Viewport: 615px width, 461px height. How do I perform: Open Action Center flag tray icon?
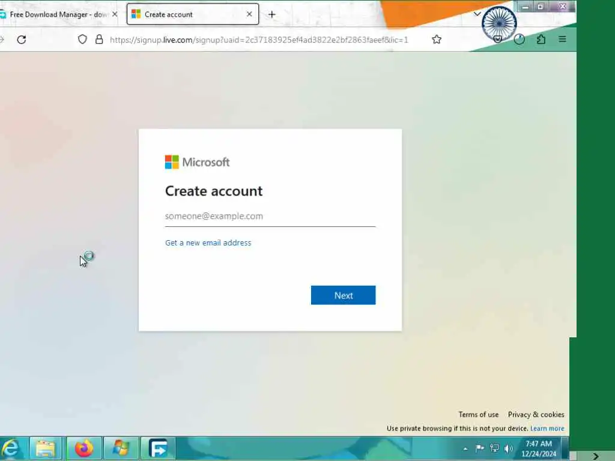(x=479, y=448)
